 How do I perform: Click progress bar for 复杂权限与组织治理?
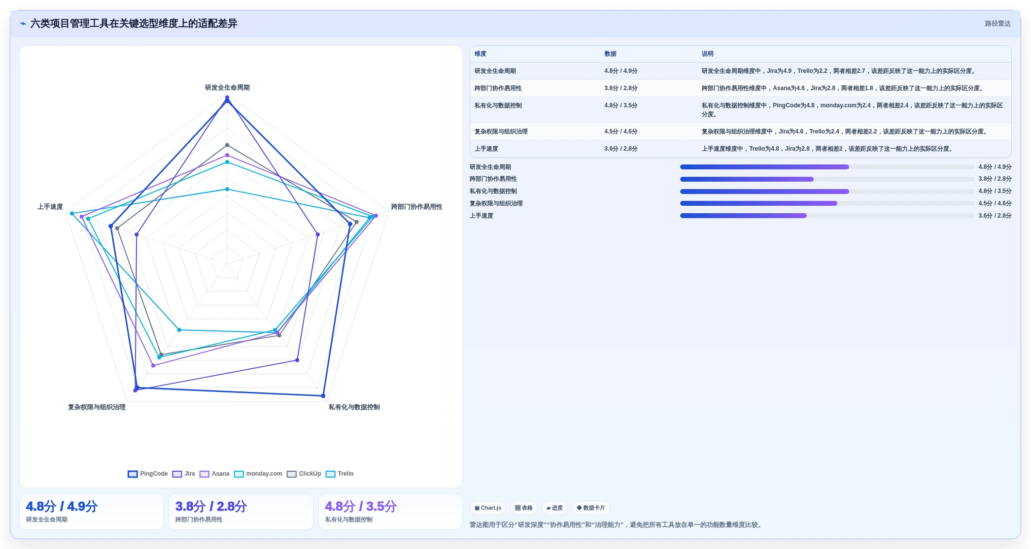(x=827, y=203)
